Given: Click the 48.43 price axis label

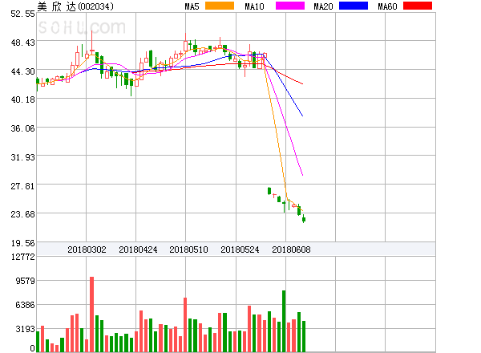Looking at the screenshot, I should point(22,43).
